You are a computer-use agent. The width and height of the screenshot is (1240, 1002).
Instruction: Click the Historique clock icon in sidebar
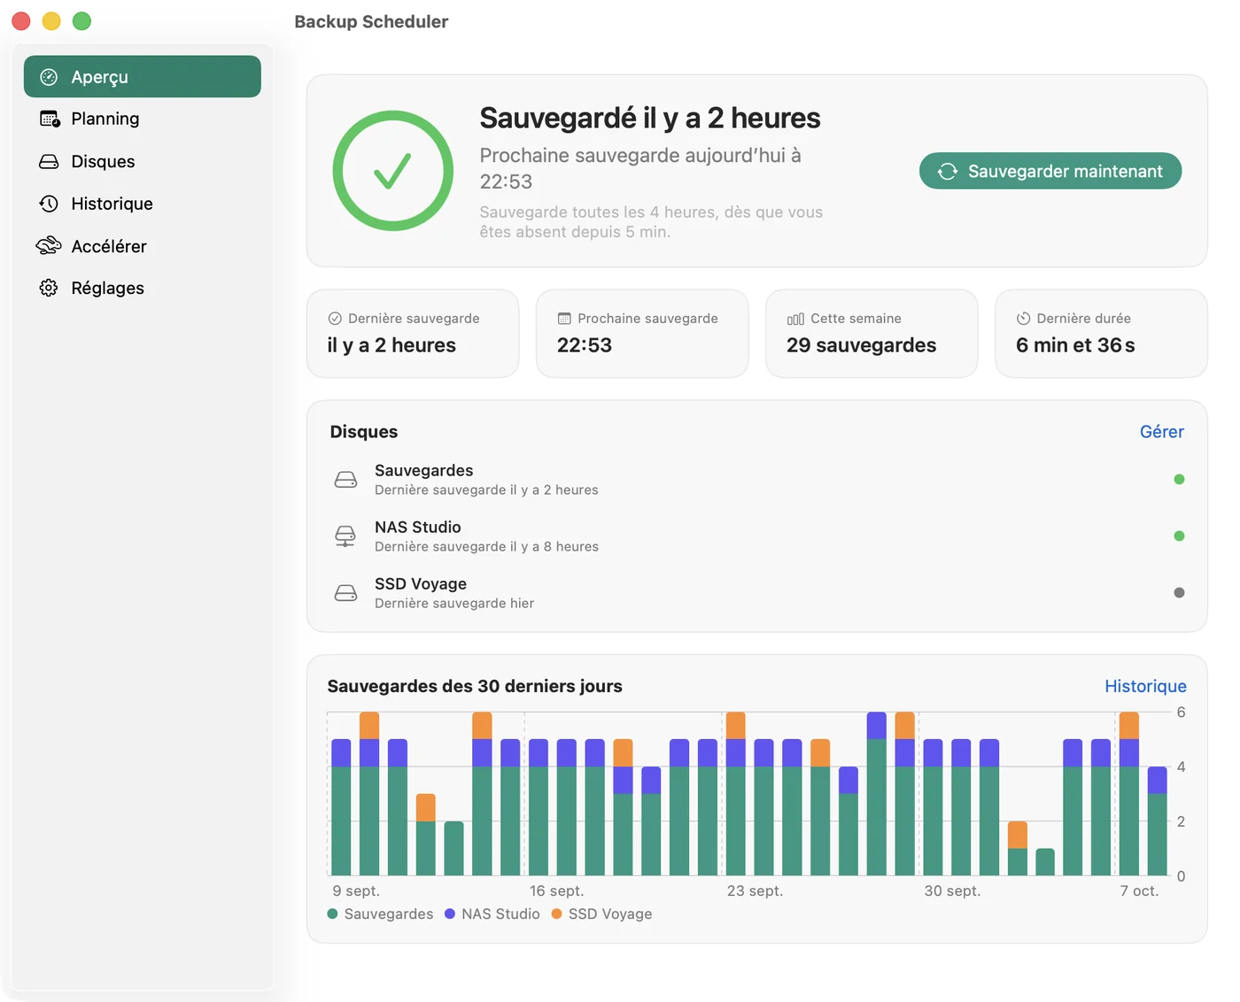pyautogui.click(x=49, y=204)
